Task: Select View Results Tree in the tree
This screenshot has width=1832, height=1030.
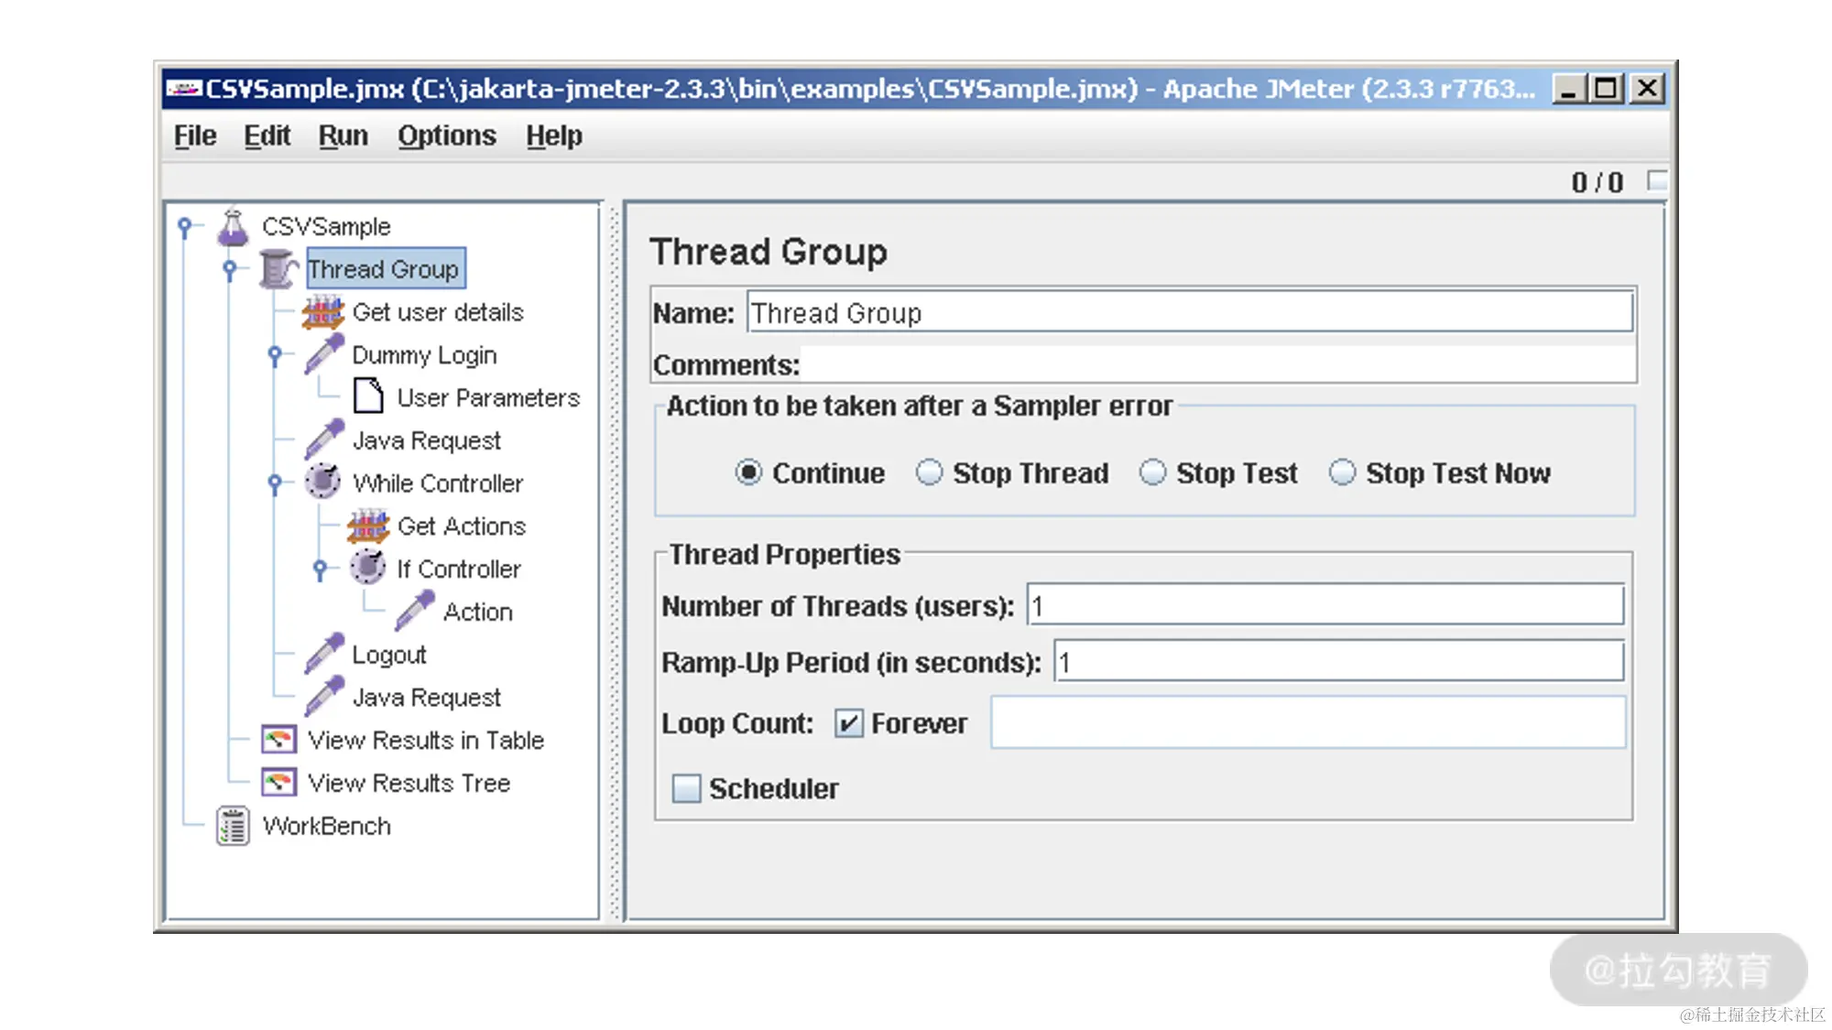Action: coord(409,783)
